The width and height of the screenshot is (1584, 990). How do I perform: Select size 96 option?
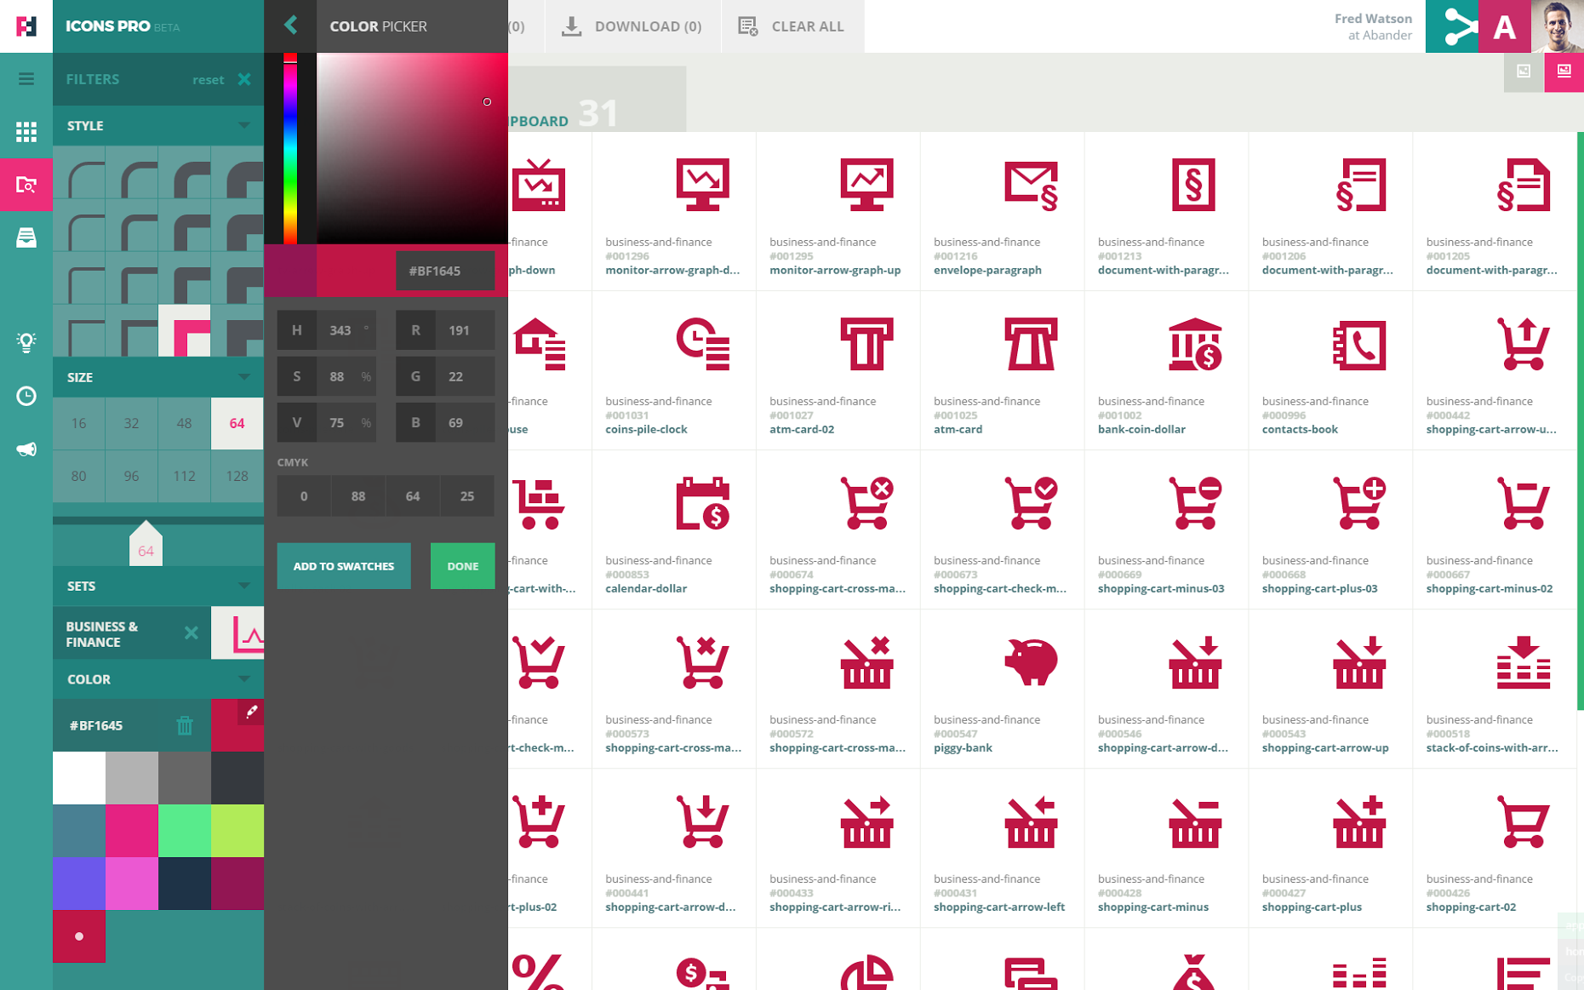point(132,476)
